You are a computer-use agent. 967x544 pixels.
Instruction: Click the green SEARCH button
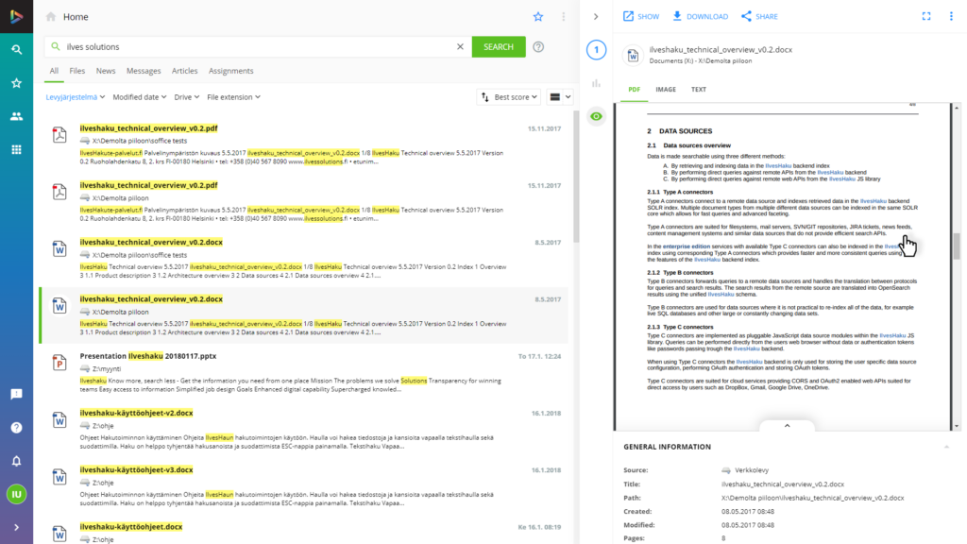(x=499, y=47)
